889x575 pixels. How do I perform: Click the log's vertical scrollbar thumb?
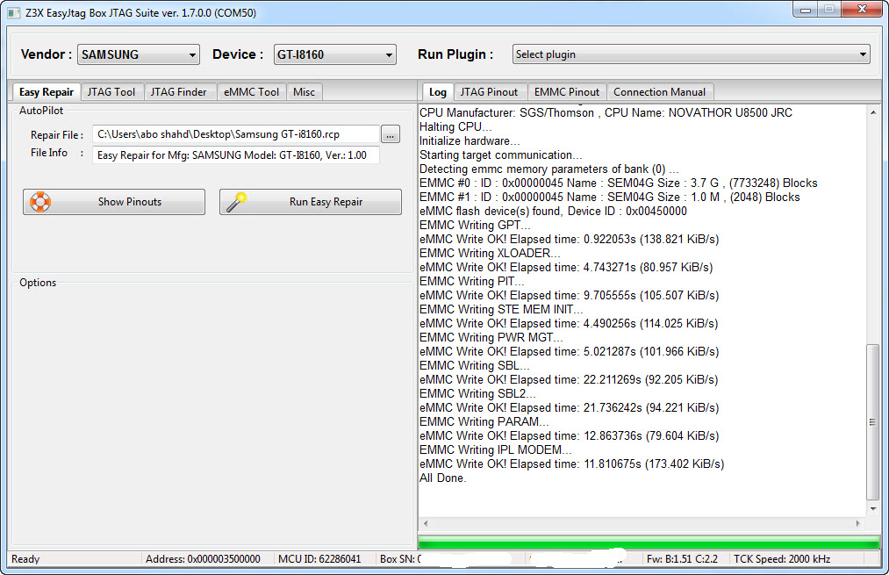[x=872, y=422]
